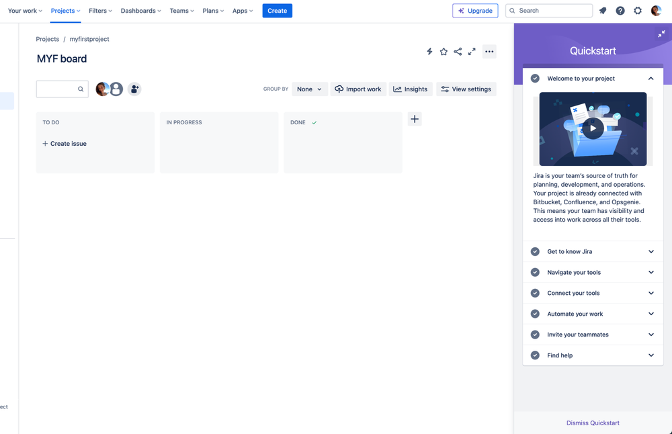Click the magnifier icon in board search
Image resolution: width=672 pixels, height=434 pixels.
click(81, 89)
